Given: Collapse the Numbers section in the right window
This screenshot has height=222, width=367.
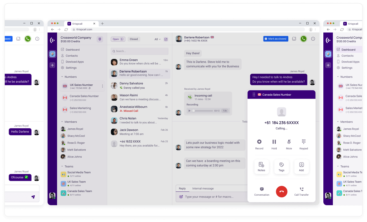Looking at the screenshot, I should point(338,77).
